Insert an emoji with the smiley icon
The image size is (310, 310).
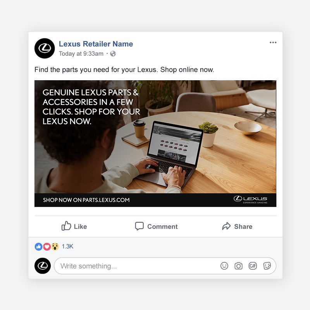224,266
